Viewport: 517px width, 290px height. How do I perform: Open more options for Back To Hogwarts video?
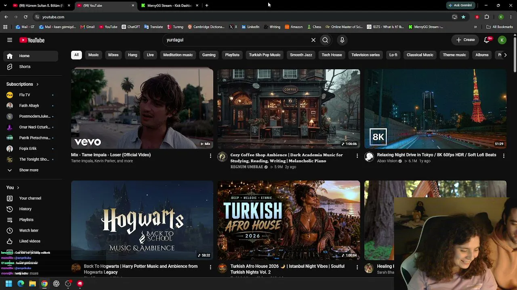pyautogui.click(x=210, y=267)
